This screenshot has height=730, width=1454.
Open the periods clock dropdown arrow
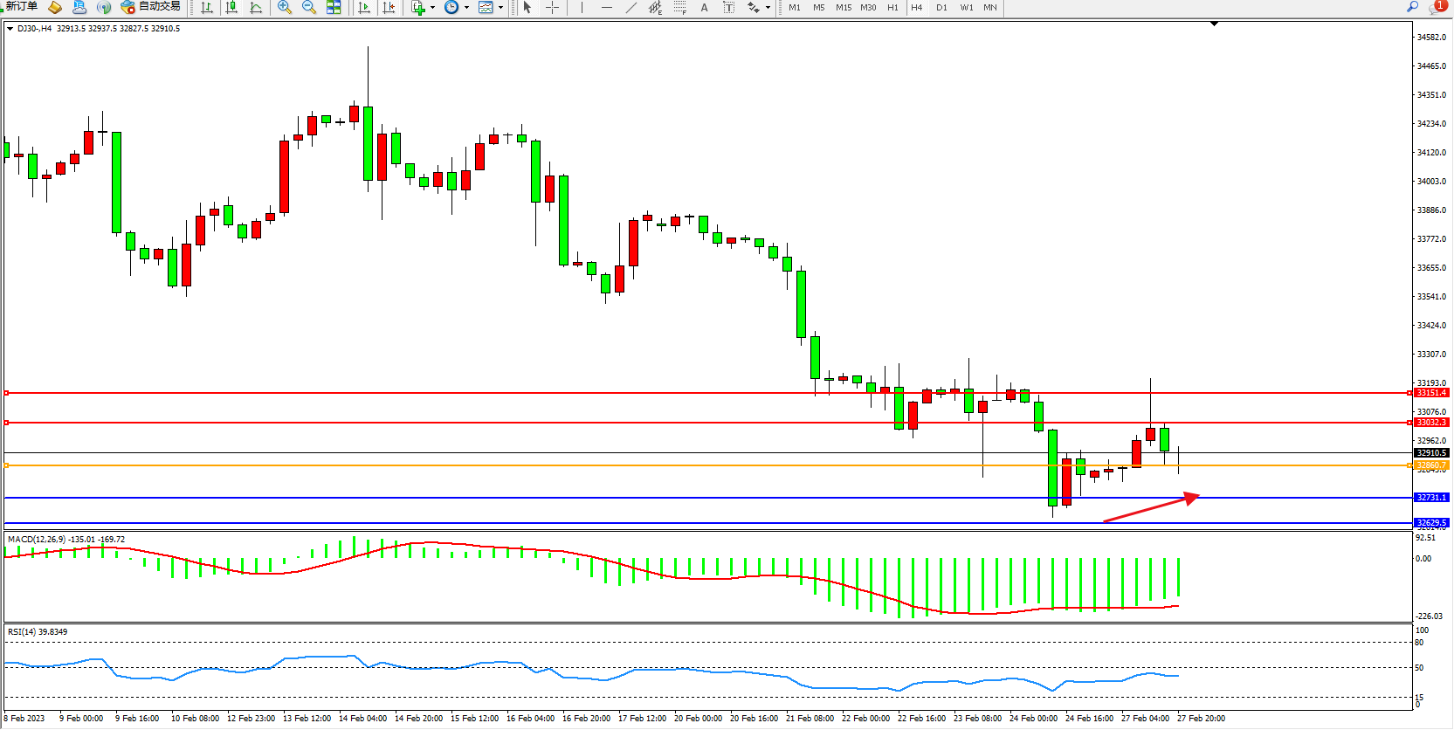(x=466, y=7)
